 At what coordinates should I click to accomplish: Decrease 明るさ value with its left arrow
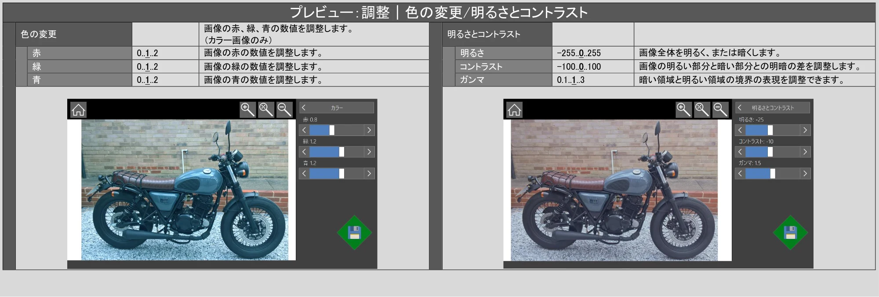click(x=740, y=130)
